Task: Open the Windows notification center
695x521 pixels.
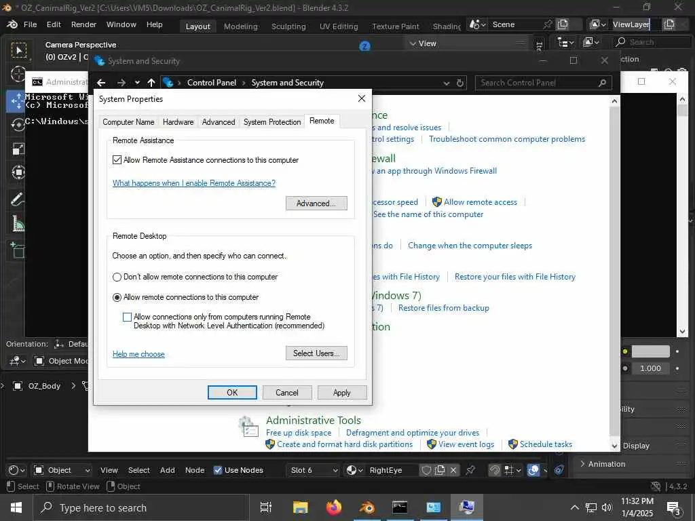Action: point(673,507)
